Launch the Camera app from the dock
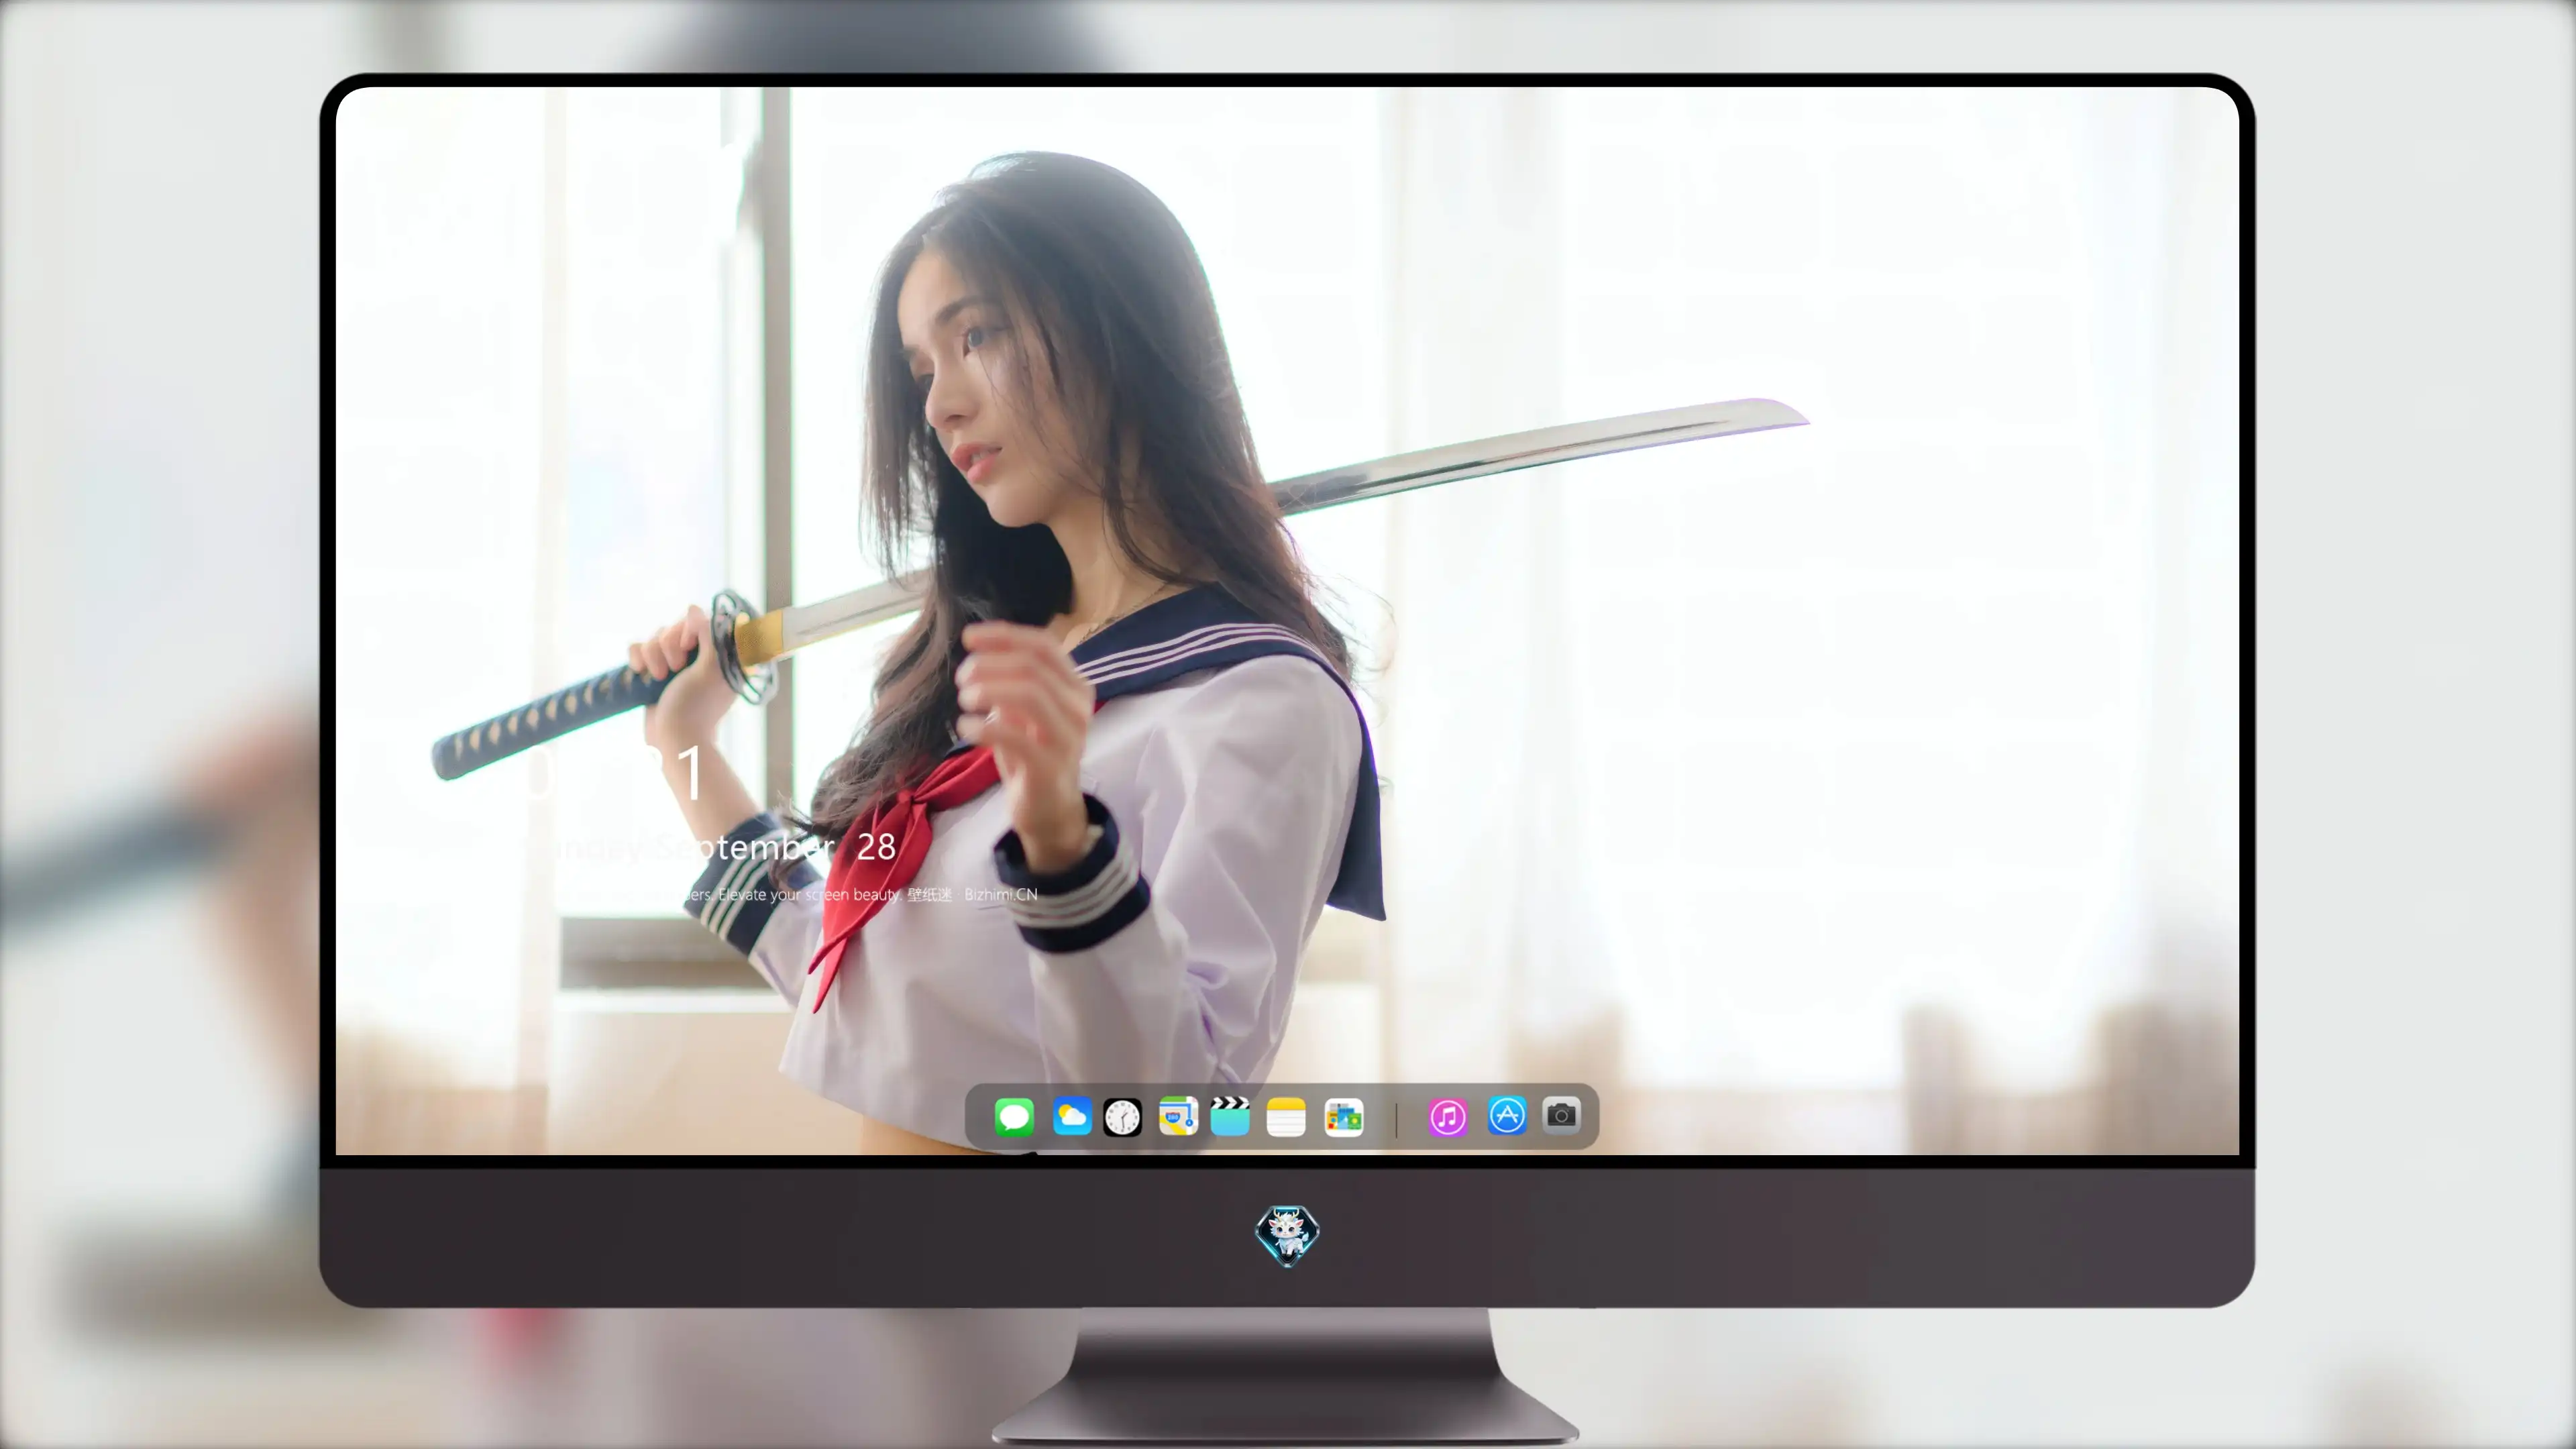2576x1449 pixels. tap(1561, 1115)
